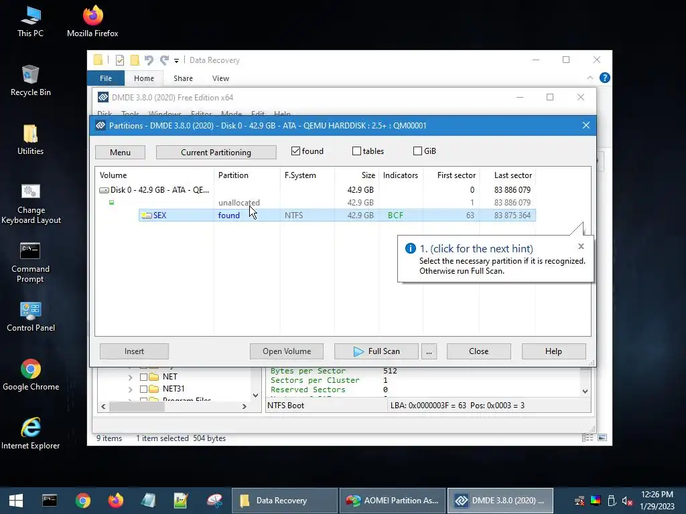686x514 pixels.
Task: Click the Undo icon in Explorer toolbar
Action: (149, 60)
